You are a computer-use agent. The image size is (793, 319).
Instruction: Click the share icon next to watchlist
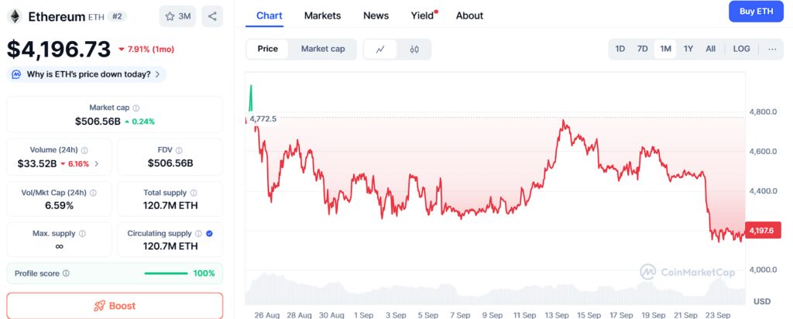pyautogui.click(x=212, y=16)
